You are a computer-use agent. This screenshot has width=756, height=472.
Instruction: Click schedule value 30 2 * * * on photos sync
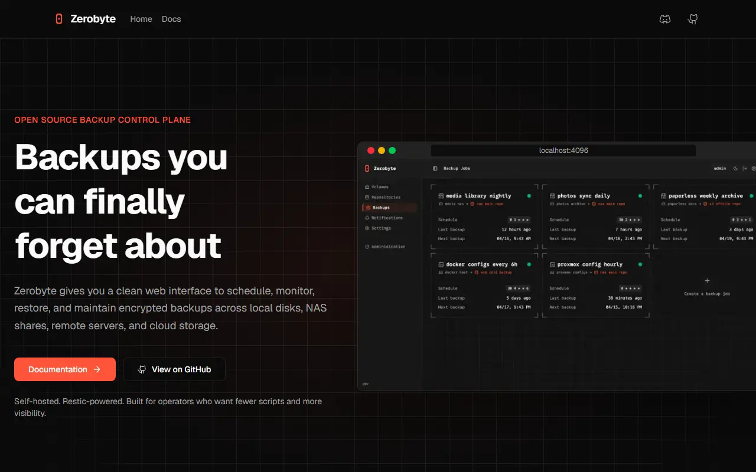(630, 220)
